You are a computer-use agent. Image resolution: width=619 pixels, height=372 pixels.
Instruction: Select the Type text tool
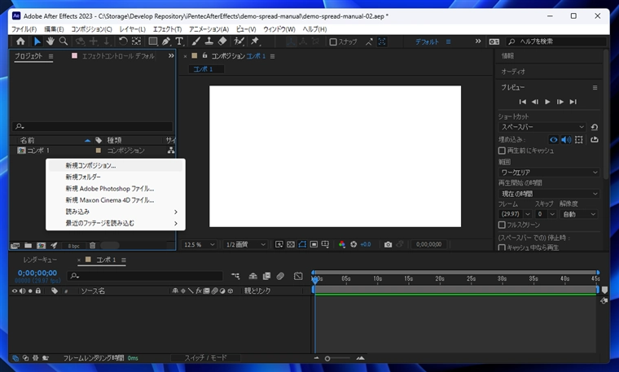(x=179, y=41)
